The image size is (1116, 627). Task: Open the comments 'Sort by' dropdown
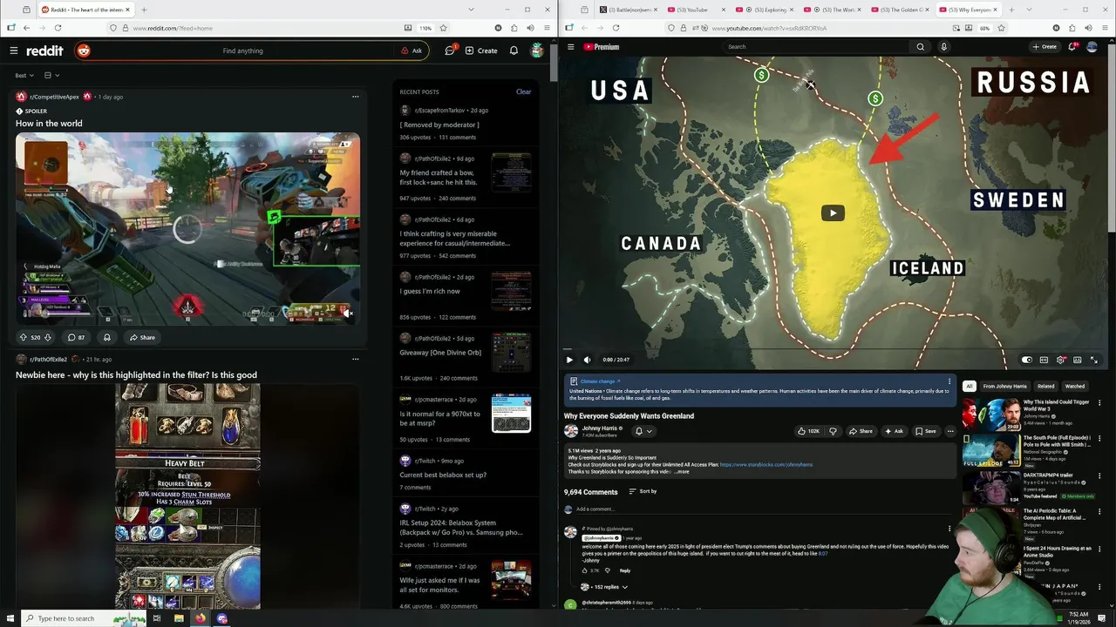(x=643, y=491)
